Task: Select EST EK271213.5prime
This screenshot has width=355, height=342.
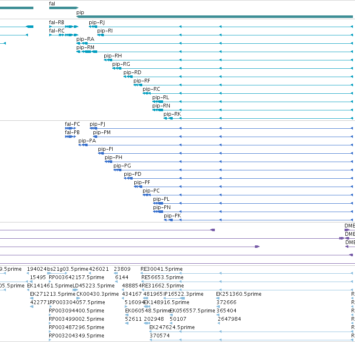Action: [x=53, y=294]
